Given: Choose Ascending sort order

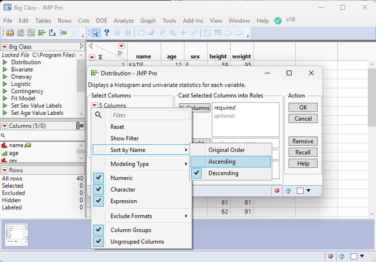Looking at the screenshot, I should pos(222,162).
